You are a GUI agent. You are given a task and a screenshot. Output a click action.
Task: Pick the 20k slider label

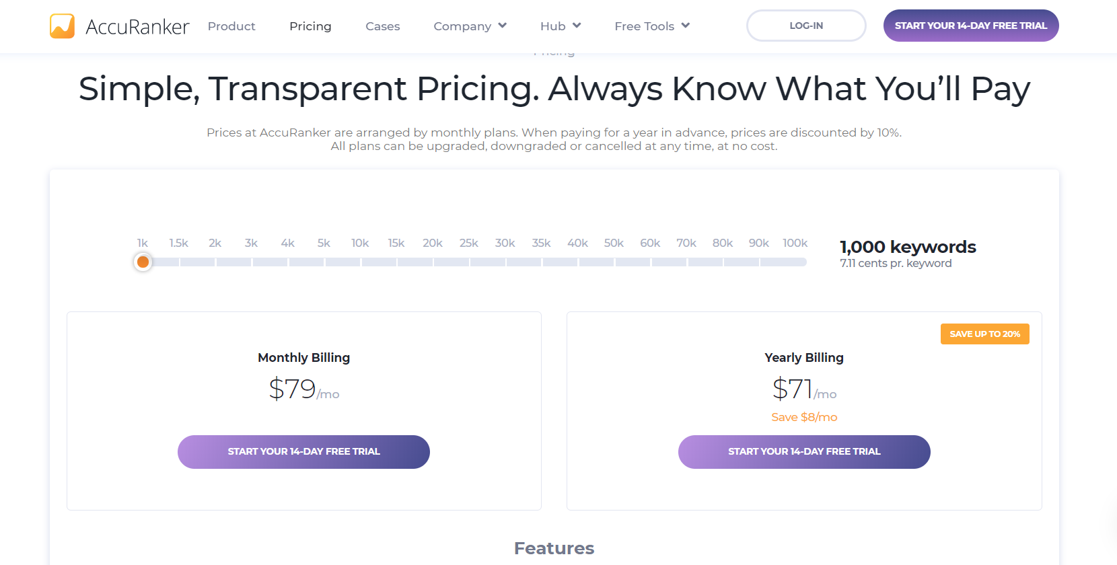tap(433, 243)
